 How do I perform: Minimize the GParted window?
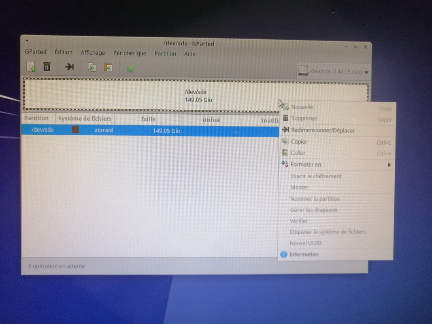[346, 47]
